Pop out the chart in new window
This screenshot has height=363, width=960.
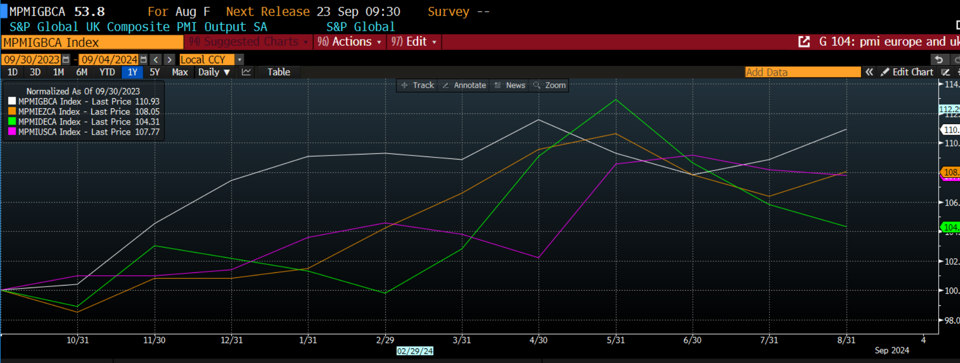[804, 42]
